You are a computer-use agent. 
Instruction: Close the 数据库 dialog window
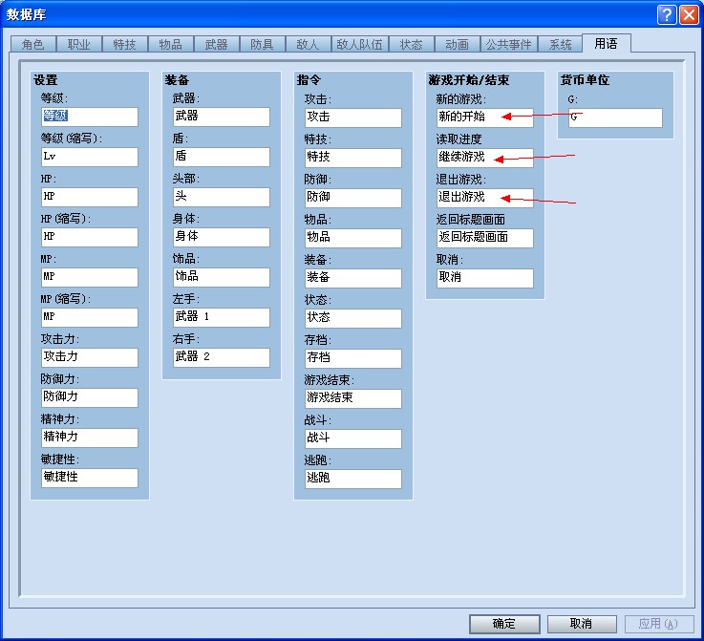pyautogui.click(x=689, y=15)
